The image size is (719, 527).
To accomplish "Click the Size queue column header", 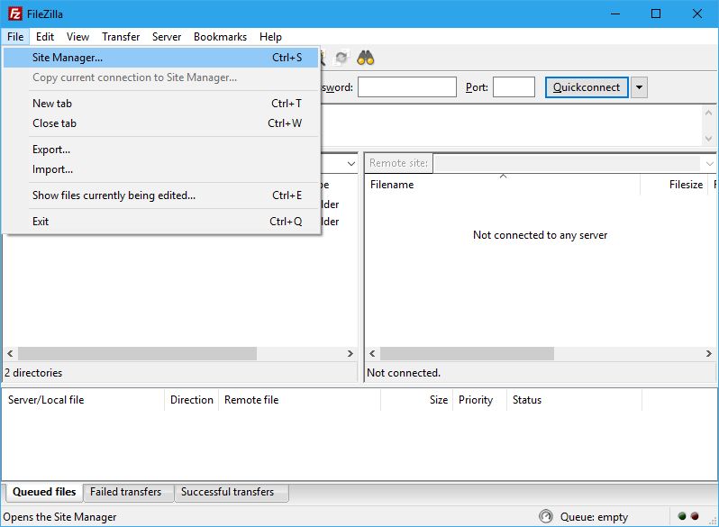I will [417, 400].
